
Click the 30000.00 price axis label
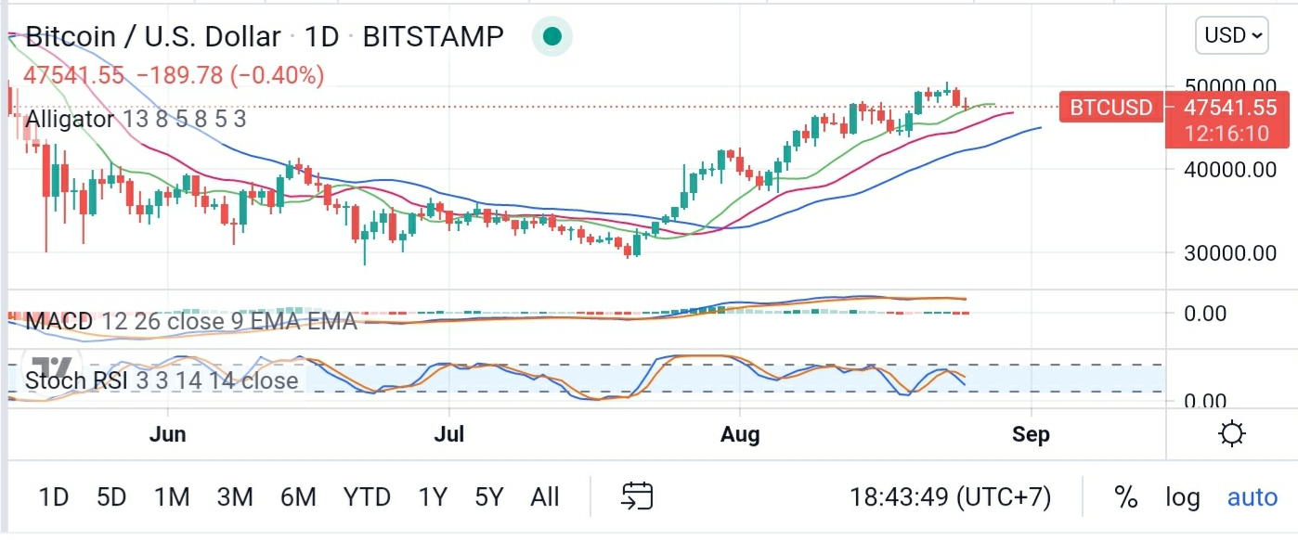1229,252
